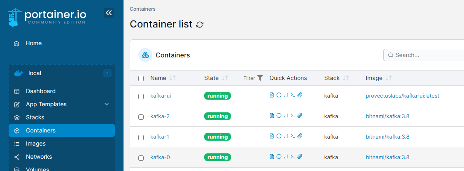Screen dimensions: 464x171
Task: Open the kafka-2 container link
Action: (x=160, y=116)
